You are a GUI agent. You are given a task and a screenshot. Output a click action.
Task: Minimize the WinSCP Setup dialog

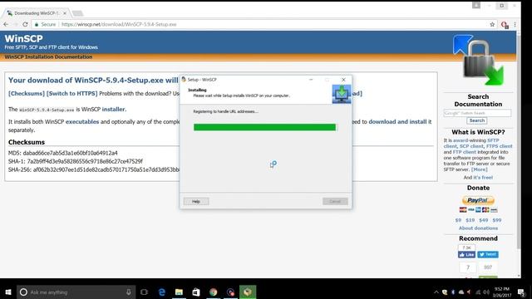311,80
